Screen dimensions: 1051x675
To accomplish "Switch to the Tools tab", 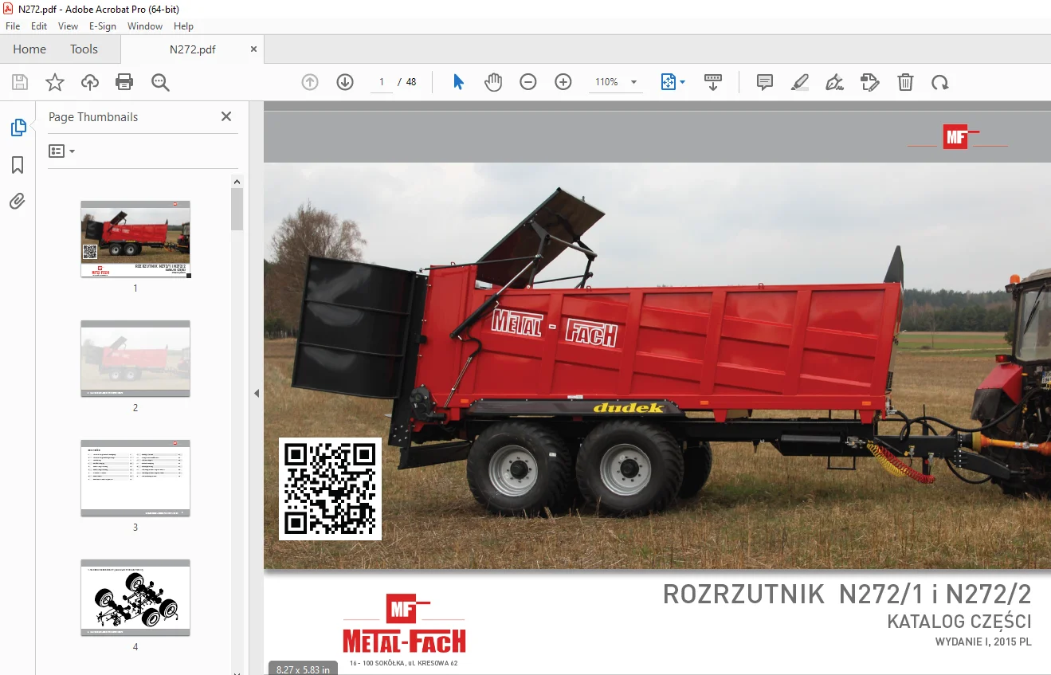I will point(84,49).
